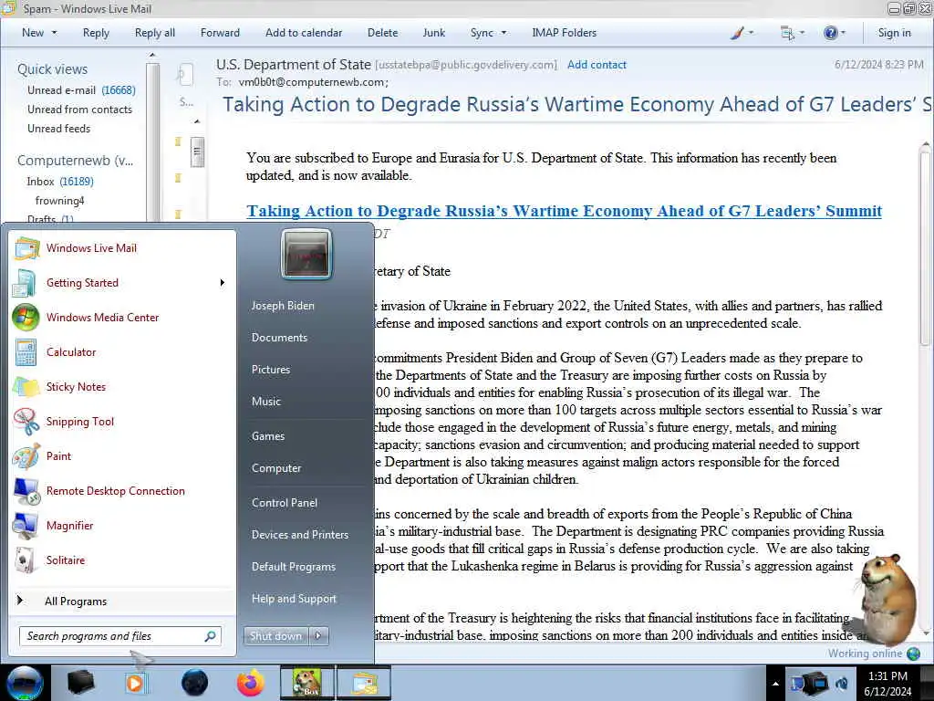Open the dark globe taskbar icon
This screenshot has width=934, height=701.
click(195, 683)
